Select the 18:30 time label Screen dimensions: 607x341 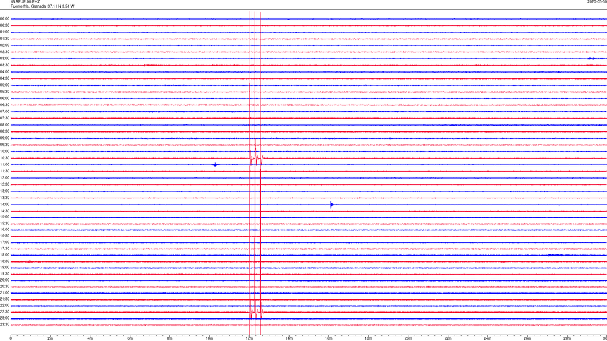[x=4, y=261]
